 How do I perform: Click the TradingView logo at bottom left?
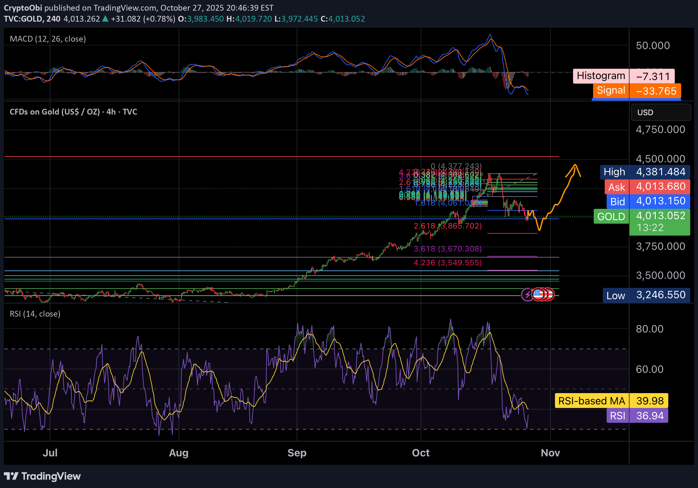coord(42,476)
